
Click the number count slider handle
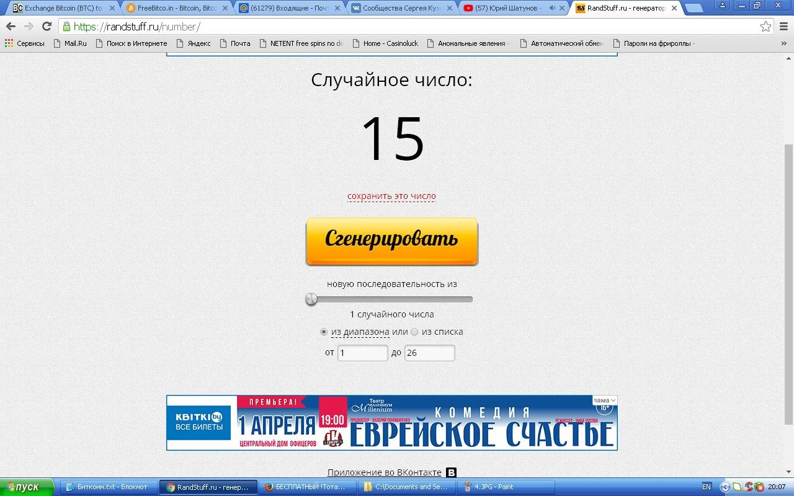311,299
